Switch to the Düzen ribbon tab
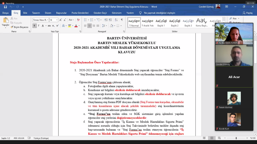 tap(48, 13)
